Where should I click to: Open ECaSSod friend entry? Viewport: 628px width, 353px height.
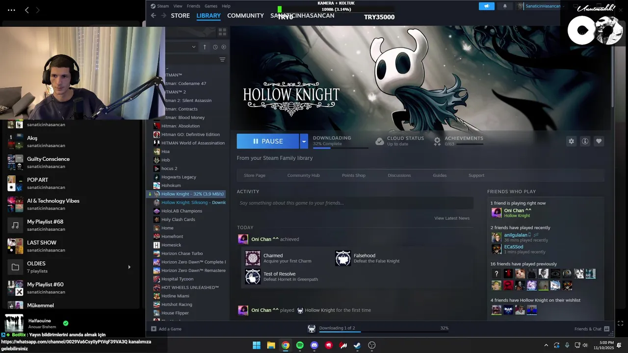click(514, 247)
